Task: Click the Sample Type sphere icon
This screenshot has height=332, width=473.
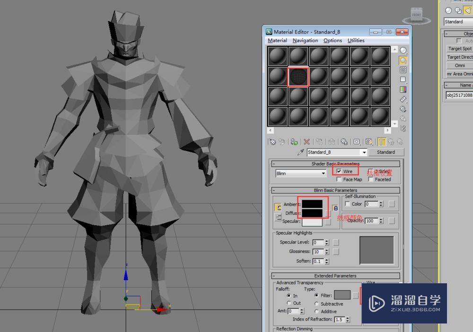Action: click(x=403, y=50)
